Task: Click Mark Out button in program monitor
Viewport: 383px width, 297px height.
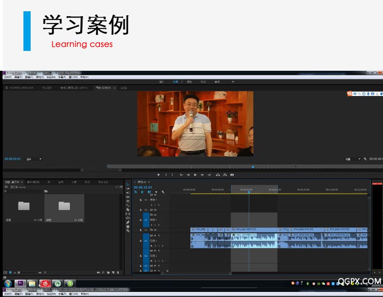Action: tap(172, 175)
